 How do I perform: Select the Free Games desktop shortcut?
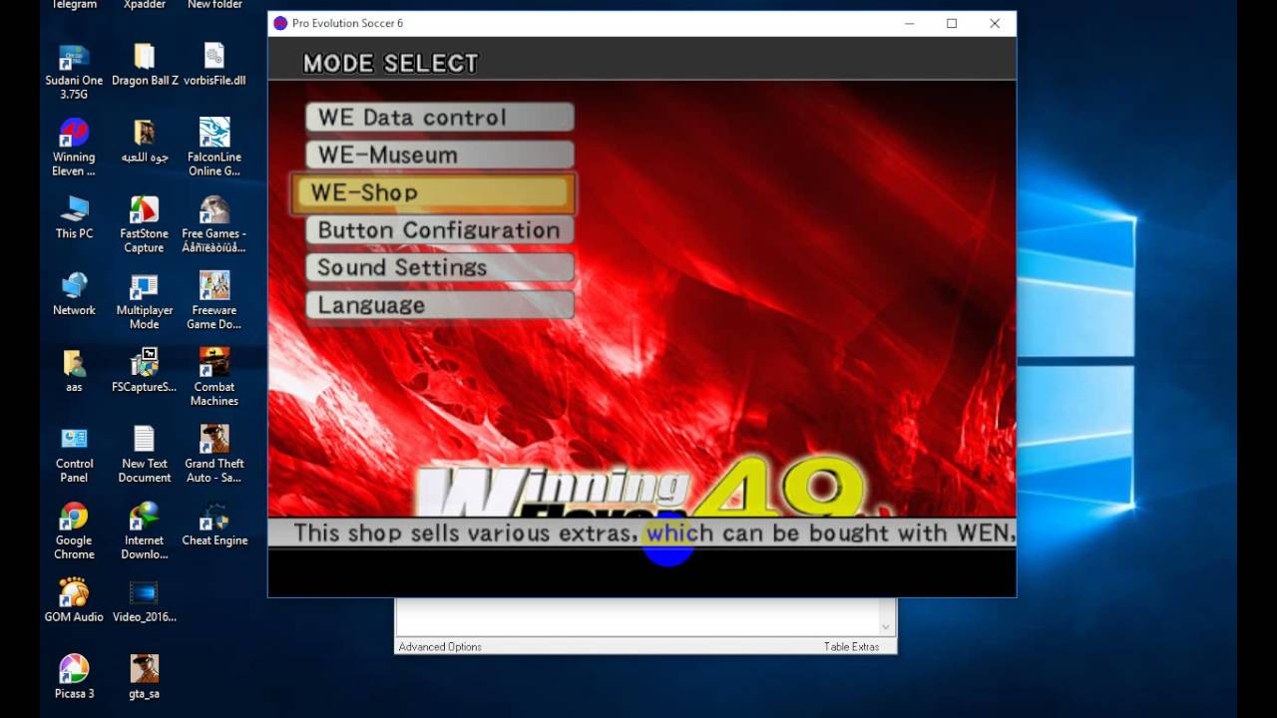pyautogui.click(x=214, y=224)
